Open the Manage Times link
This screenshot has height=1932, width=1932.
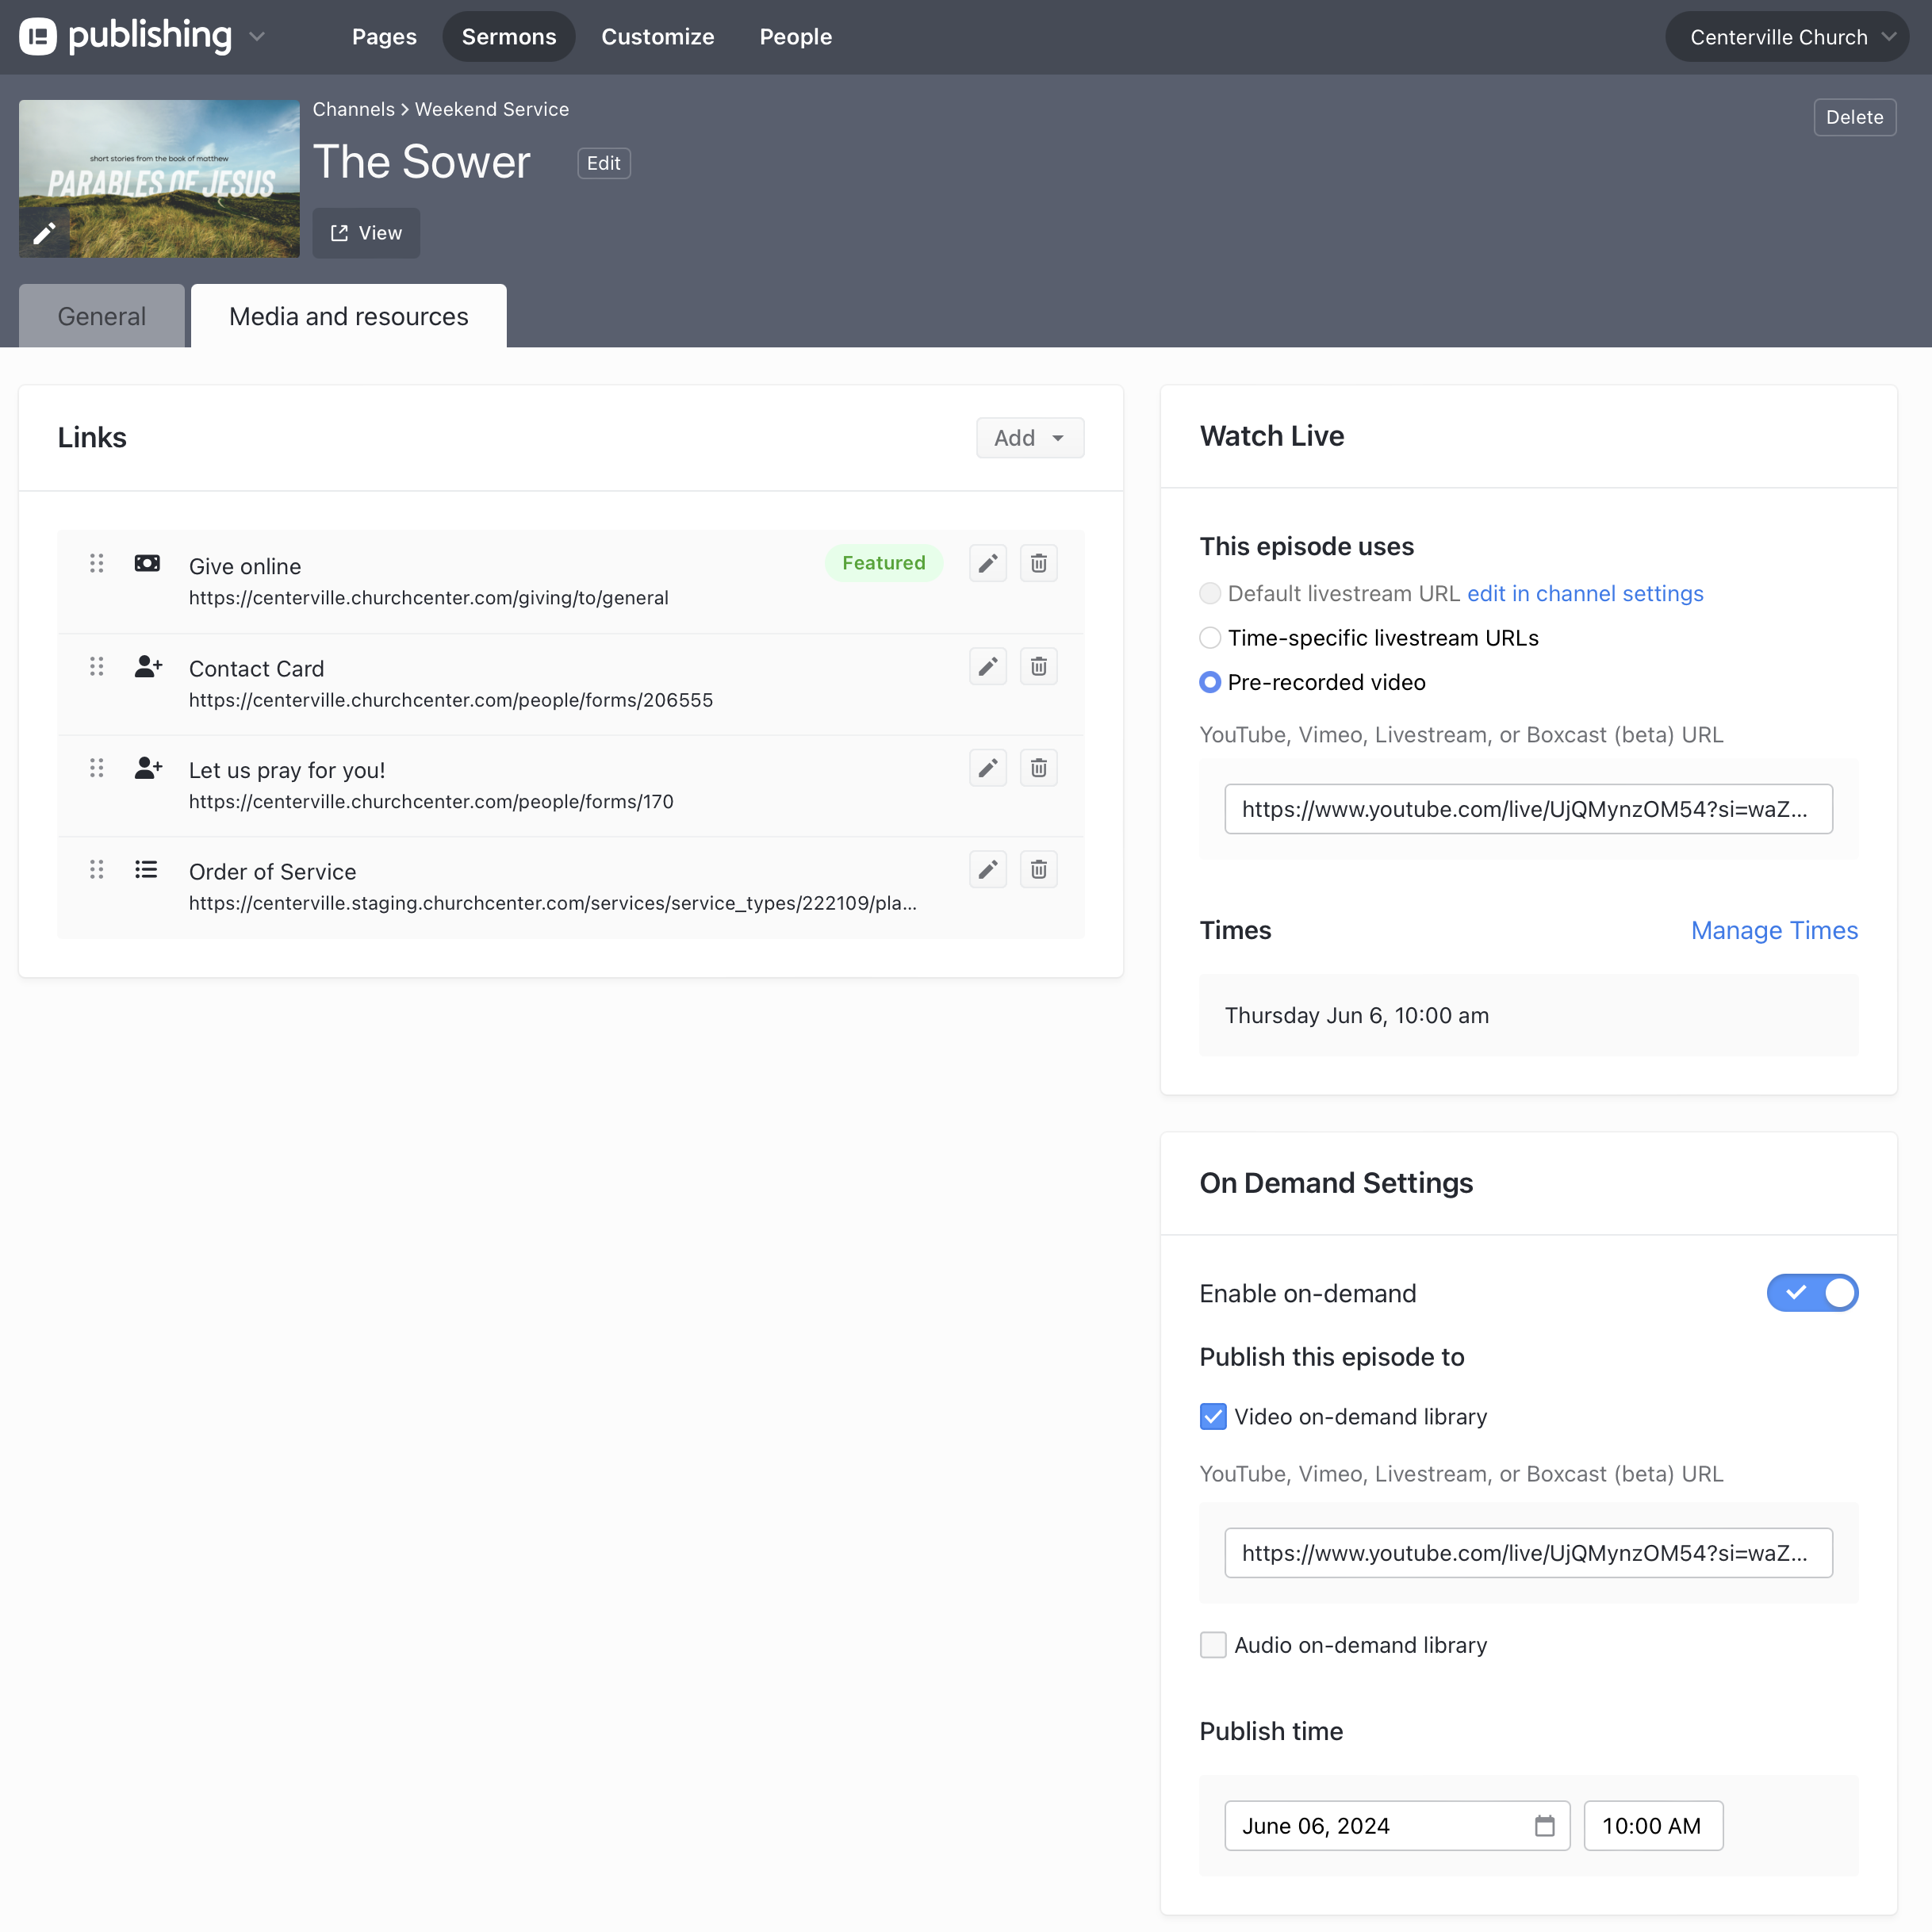[1773, 930]
